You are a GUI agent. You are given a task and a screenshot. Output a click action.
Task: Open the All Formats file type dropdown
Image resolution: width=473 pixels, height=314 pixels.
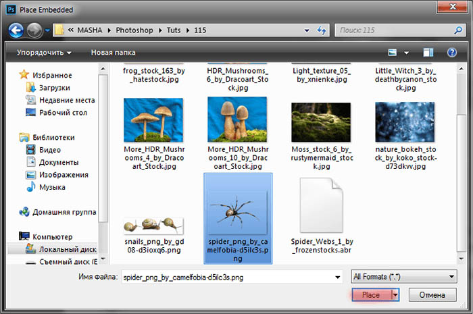pyautogui.click(x=404, y=277)
